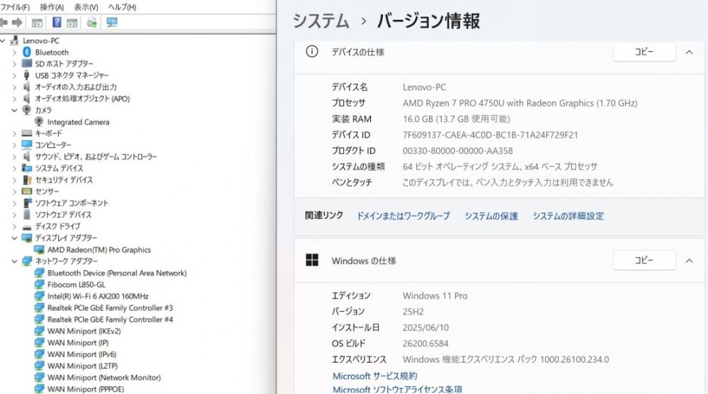Viewport: 708px width, 394px height.
Task: Open ドメインまたはワークグループ link
Action: pyautogui.click(x=404, y=216)
